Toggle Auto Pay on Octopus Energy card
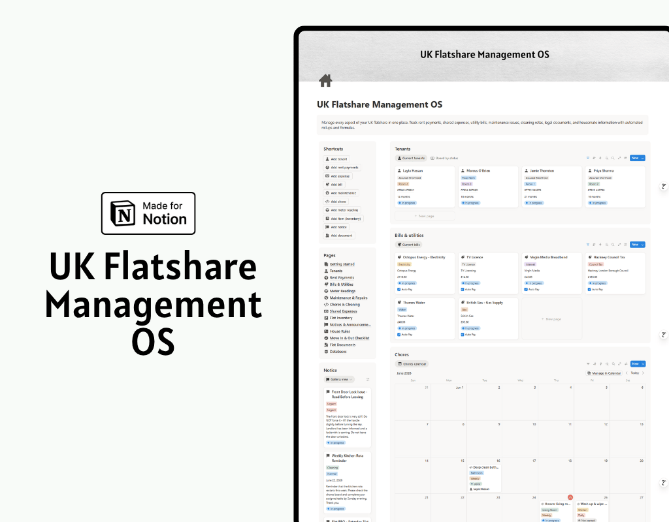This screenshot has width=669, height=522. click(x=399, y=289)
